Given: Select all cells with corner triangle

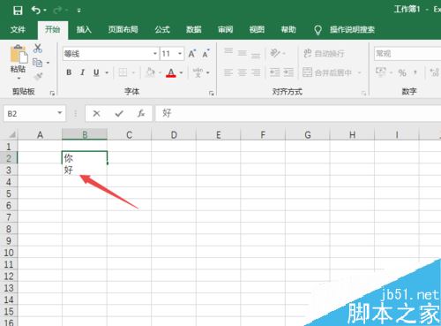Looking at the screenshot, I should click(x=11, y=135).
